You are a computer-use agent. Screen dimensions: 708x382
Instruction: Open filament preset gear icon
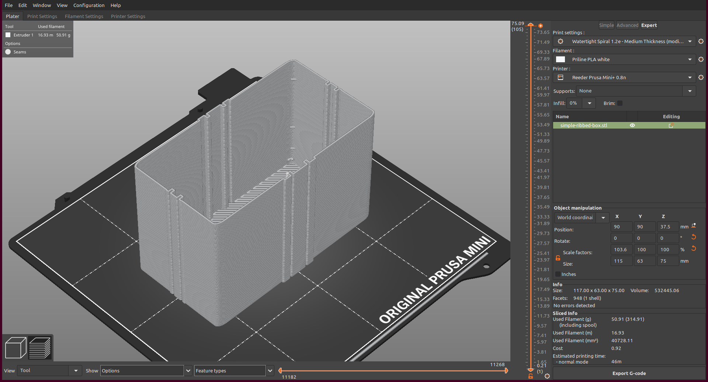coord(701,59)
